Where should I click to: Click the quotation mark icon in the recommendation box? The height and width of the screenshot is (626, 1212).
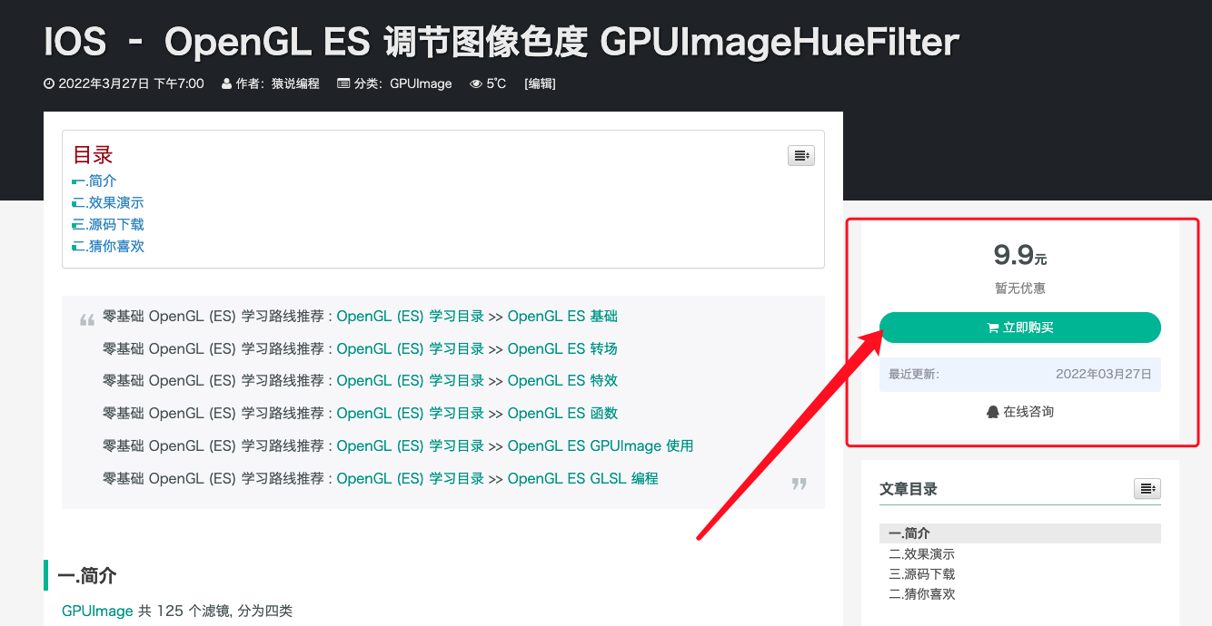pos(86,318)
